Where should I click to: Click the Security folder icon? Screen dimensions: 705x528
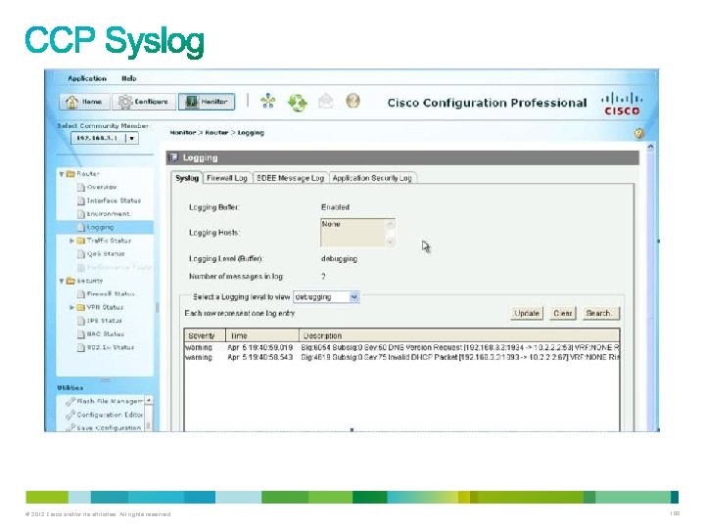(x=70, y=281)
